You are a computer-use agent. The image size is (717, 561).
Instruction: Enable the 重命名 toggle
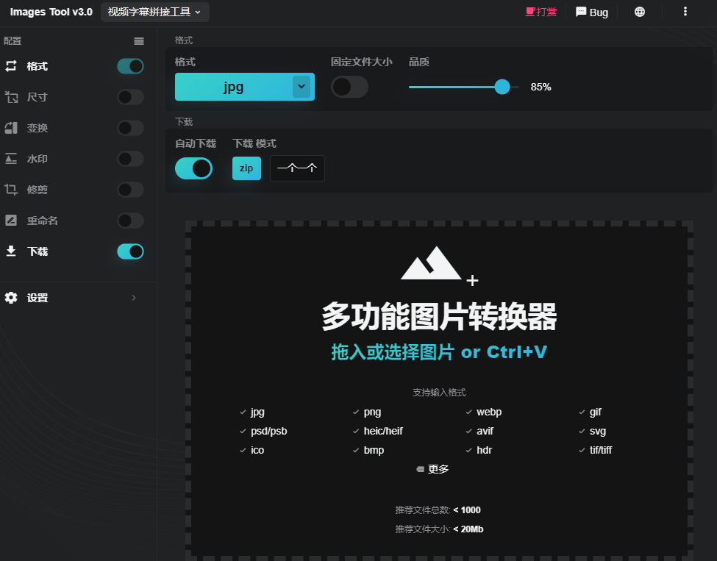click(x=130, y=221)
